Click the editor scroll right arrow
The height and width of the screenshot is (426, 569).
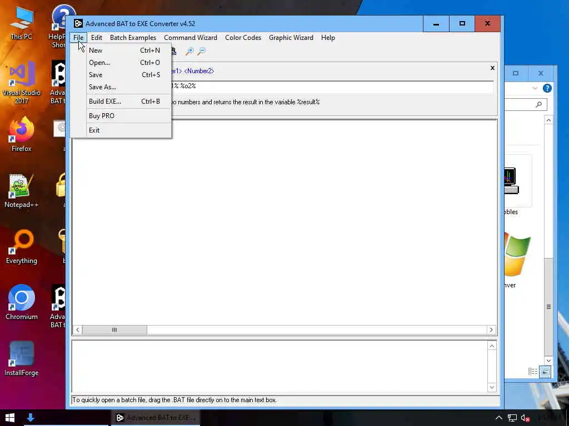[491, 329]
